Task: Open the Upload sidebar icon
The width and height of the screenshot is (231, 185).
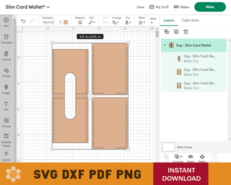Action: point(6,156)
